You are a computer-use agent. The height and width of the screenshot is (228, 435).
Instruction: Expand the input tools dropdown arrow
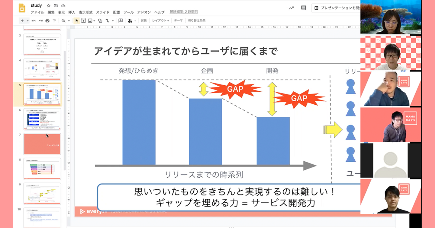click(135, 21)
